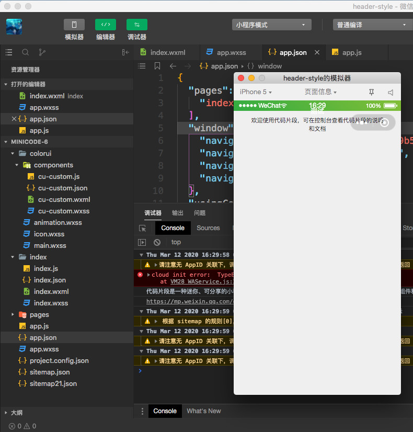Click the user avatar thumbnail

tap(14, 27)
